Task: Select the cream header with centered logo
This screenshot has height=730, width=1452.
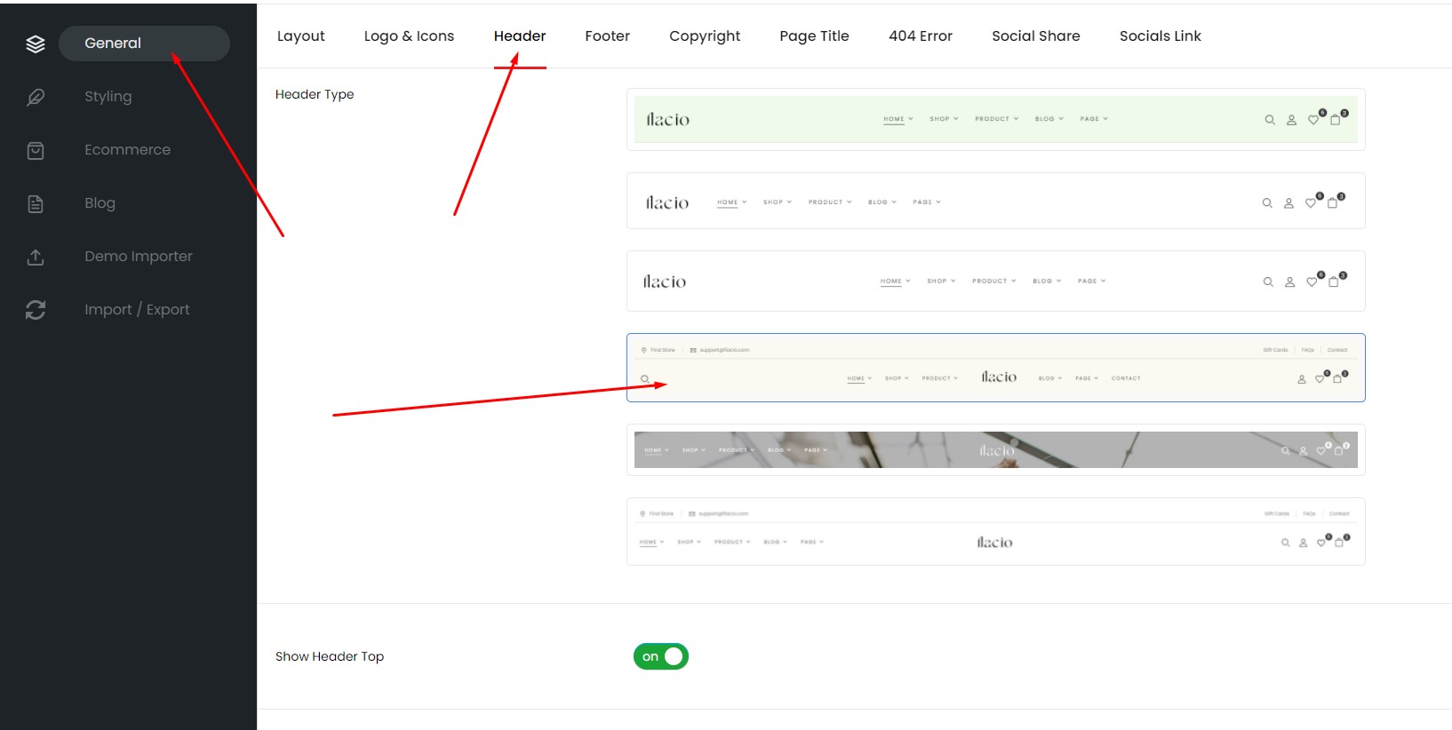Action: pyautogui.click(x=996, y=368)
